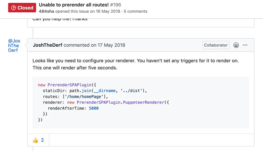Open JoshTheDerf's profile from comment header
This screenshot has width=263, height=151.
coord(47,45)
